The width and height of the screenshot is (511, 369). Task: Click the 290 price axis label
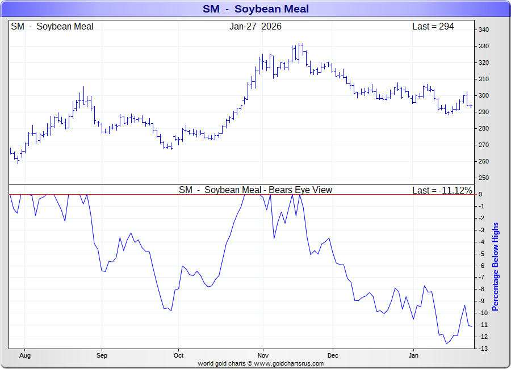[x=484, y=112]
